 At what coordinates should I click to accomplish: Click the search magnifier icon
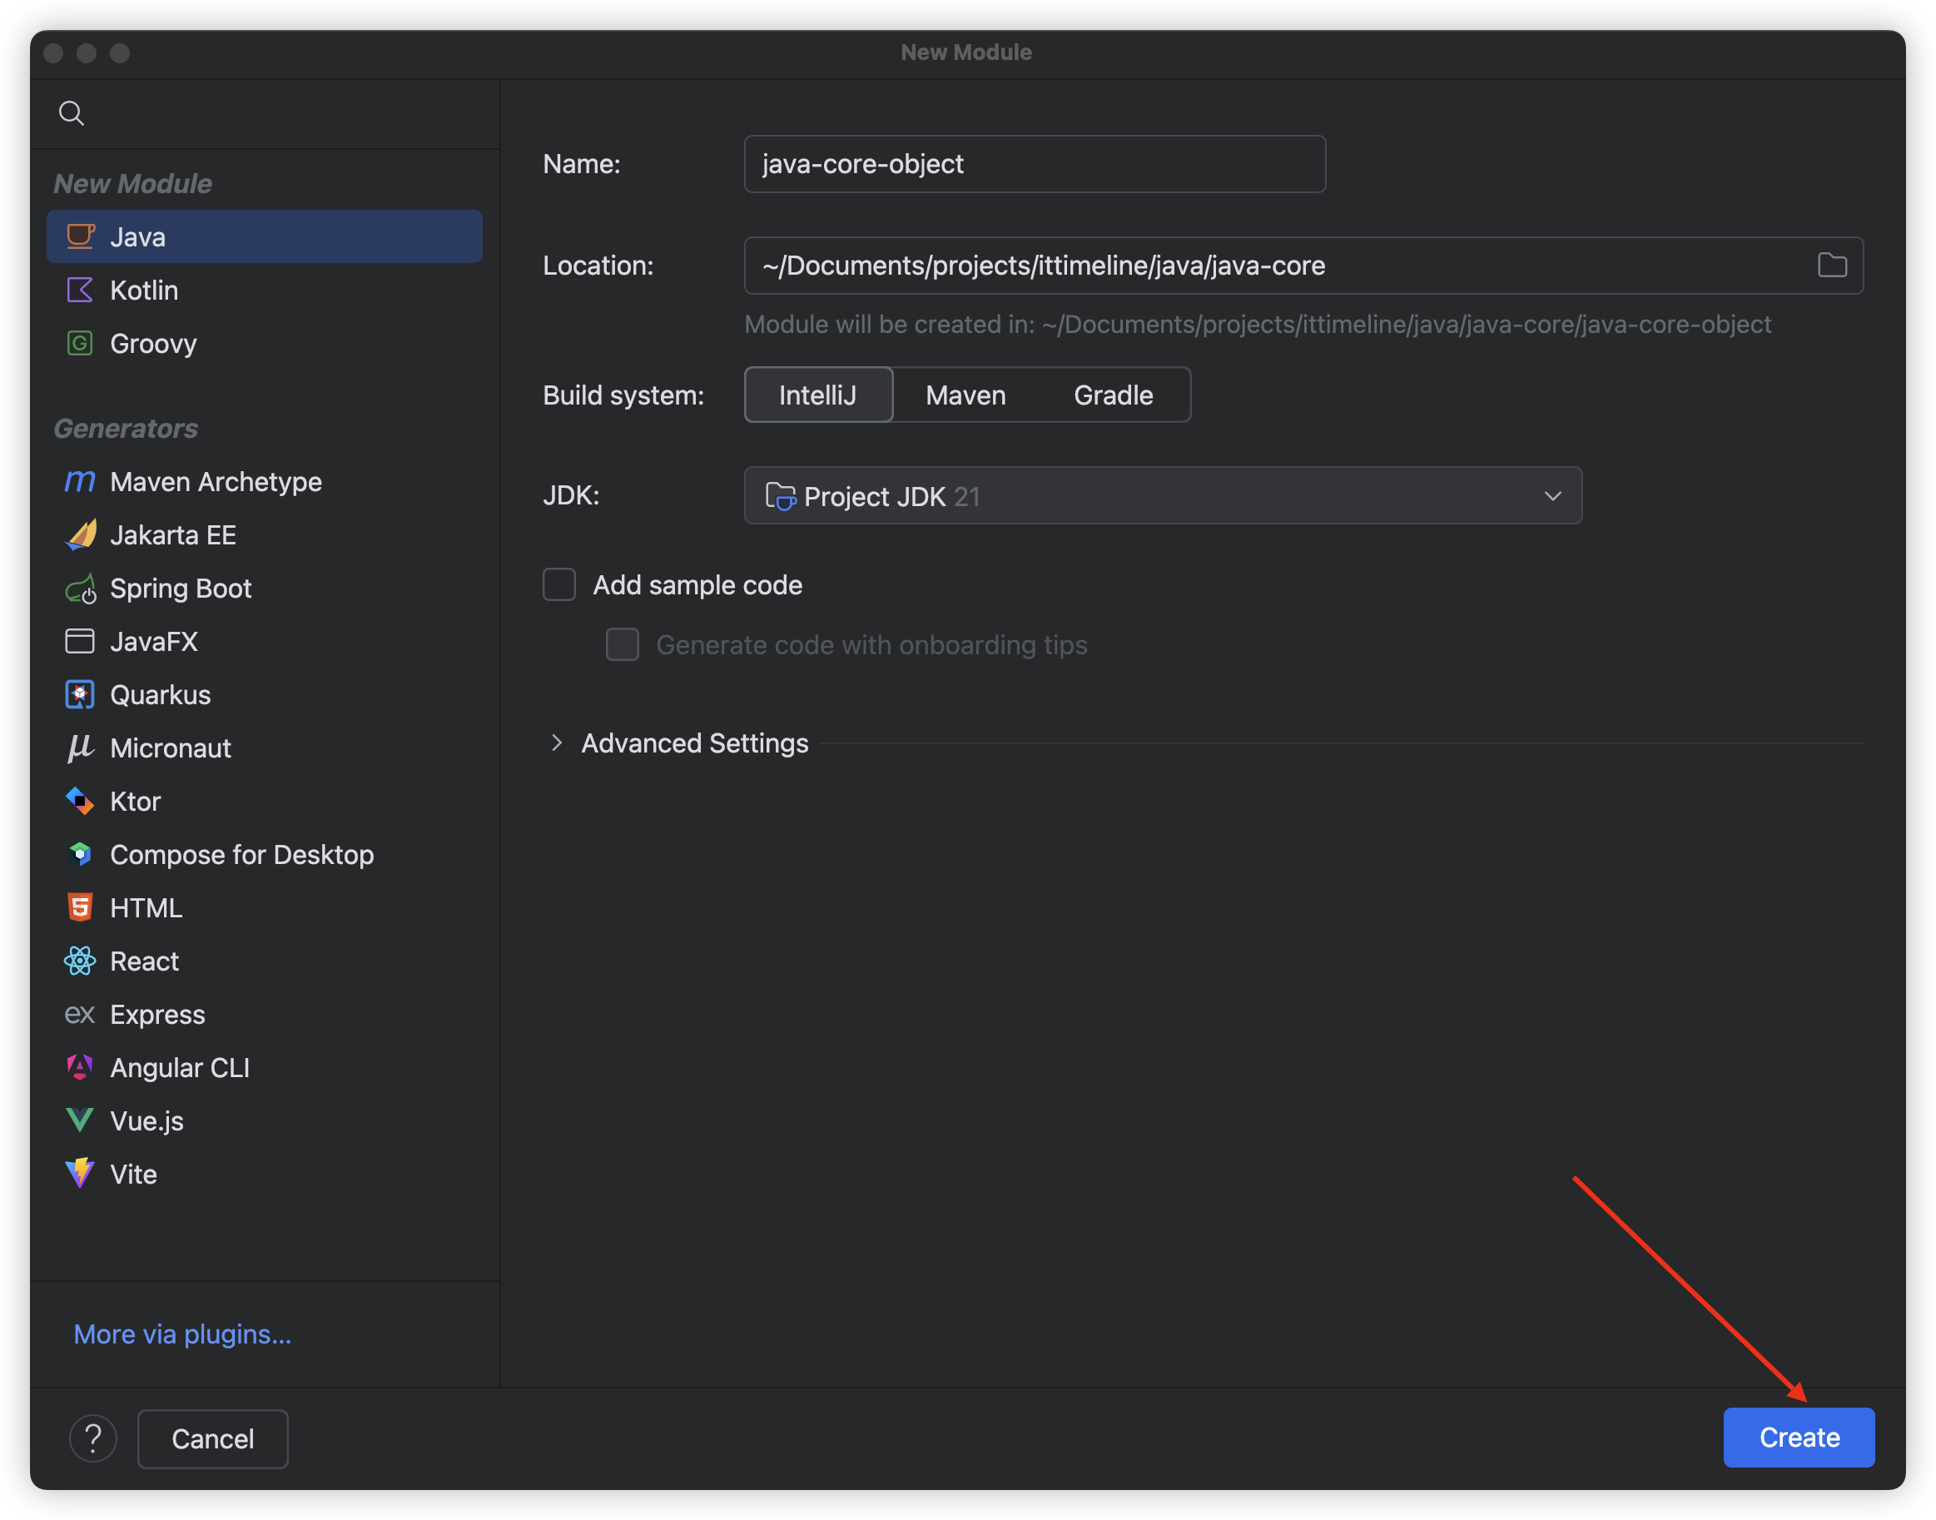tap(72, 113)
